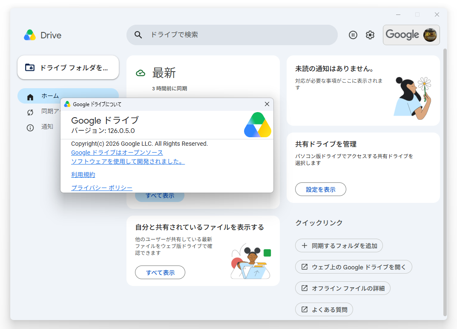Click plus icon in 同期するフォルダを追加

click(304, 245)
